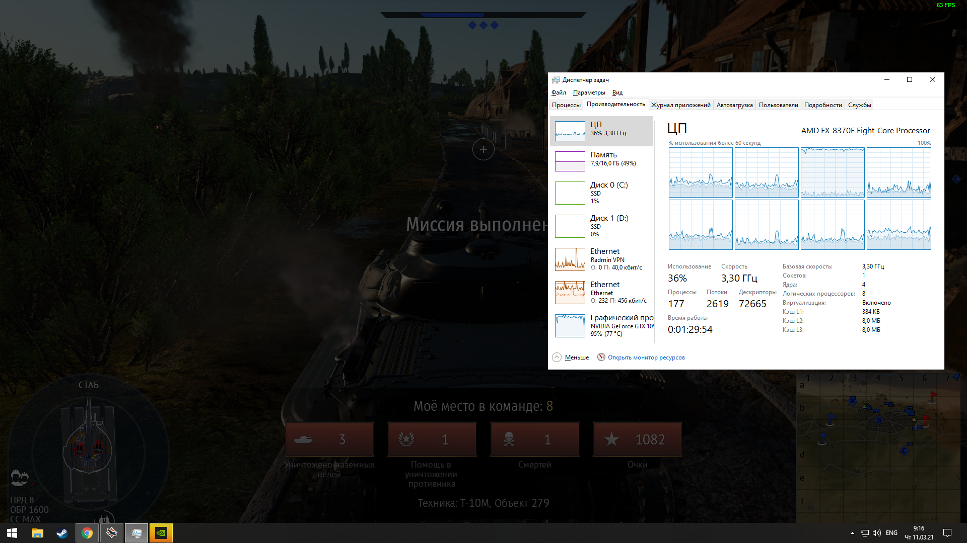
Task: Switch to Google Chrome on the taskbar
Action: tap(87, 533)
